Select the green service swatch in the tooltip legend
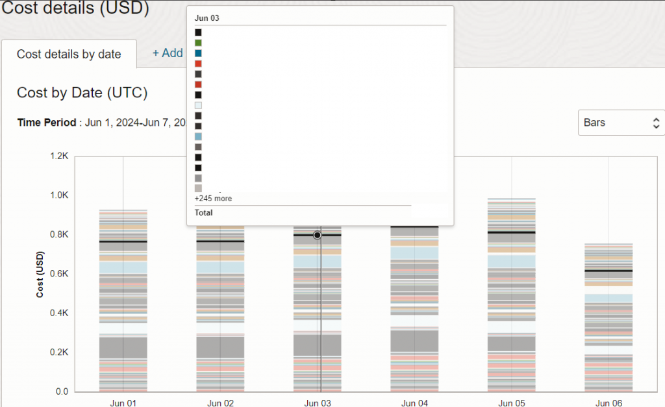665x407 pixels. click(198, 43)
